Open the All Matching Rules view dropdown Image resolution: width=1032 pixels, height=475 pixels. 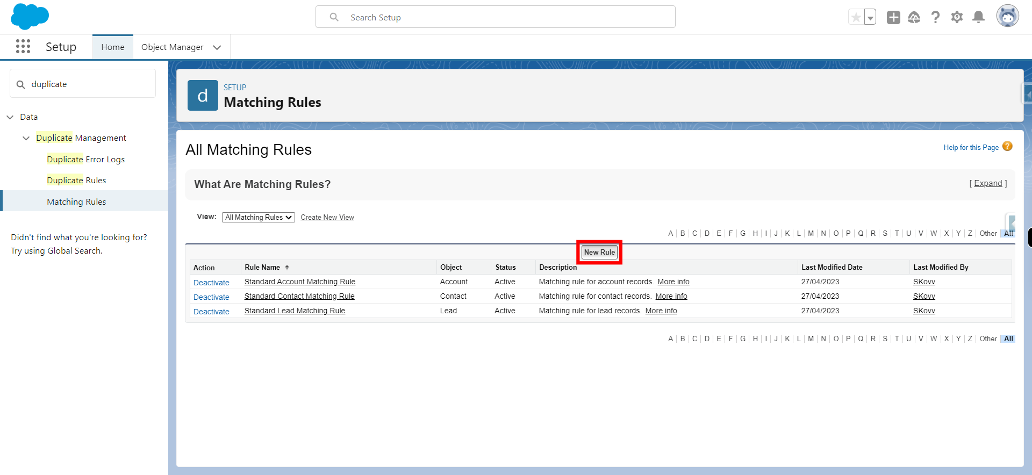(259, 217)
